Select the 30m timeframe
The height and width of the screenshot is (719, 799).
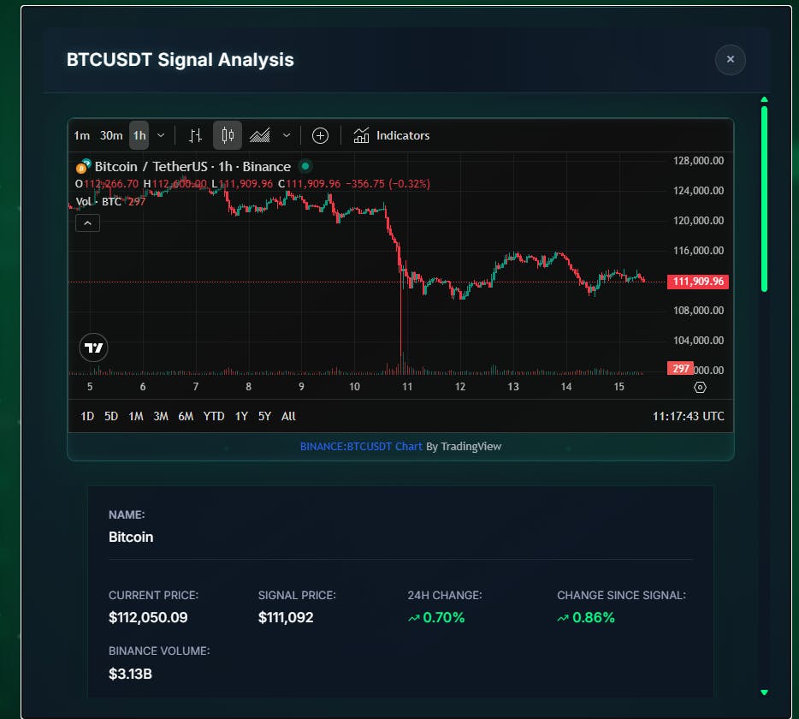[111, 135]
